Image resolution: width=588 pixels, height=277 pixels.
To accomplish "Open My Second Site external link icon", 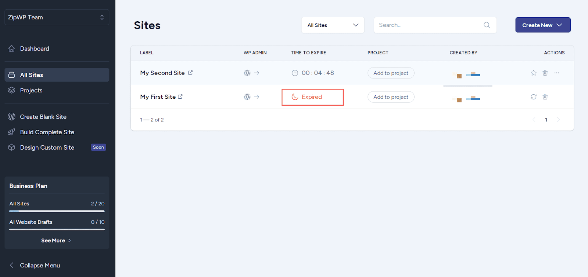I will (190, 73).
